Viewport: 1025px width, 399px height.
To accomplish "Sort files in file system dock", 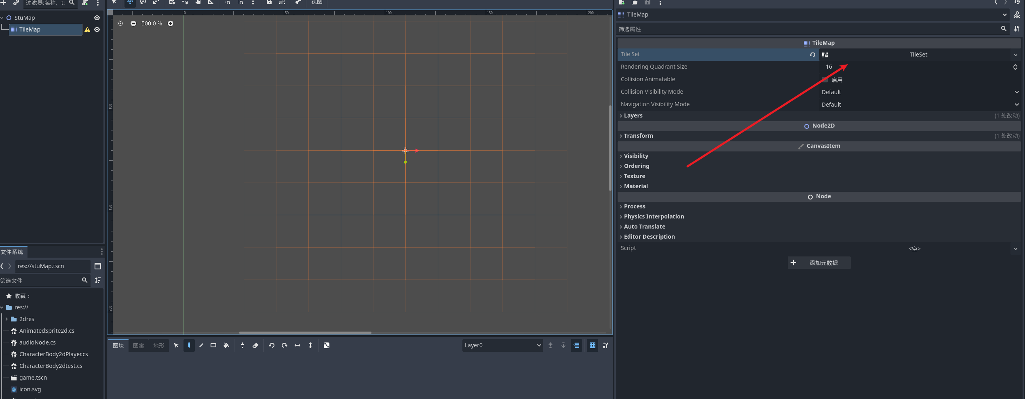I will pyautogui.click(x=98, y=280).
